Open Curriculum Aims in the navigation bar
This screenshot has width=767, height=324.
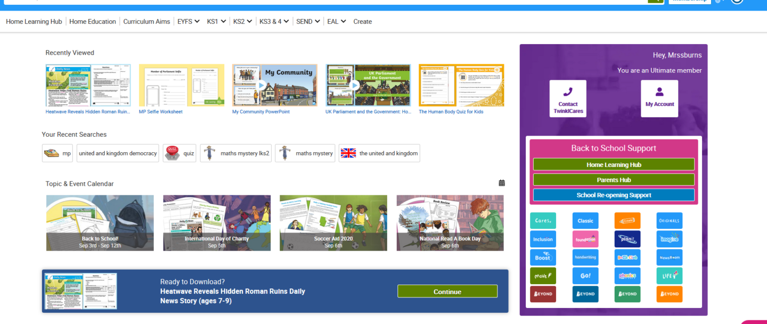click(x=146, y=21)
